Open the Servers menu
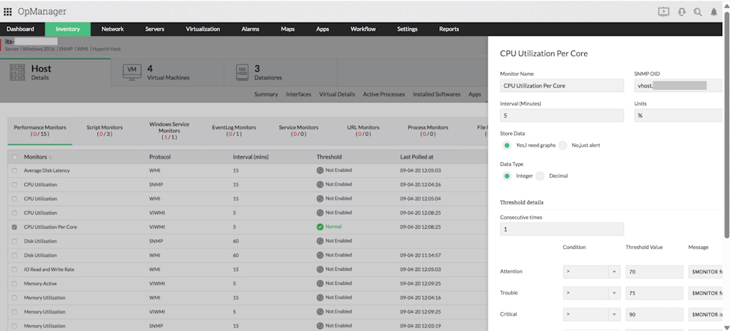 [x=155, y=29]
